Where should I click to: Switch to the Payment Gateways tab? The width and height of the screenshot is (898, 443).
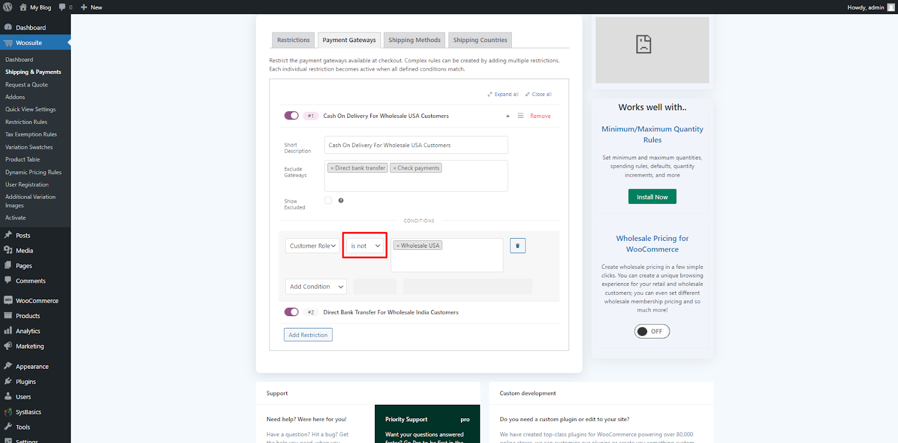pos(349,40)
